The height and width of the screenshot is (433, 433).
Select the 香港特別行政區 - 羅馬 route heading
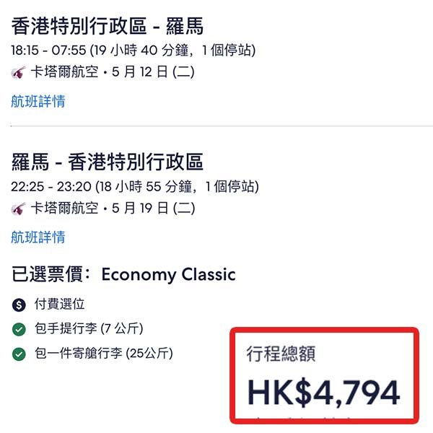[x=108, y=27]
